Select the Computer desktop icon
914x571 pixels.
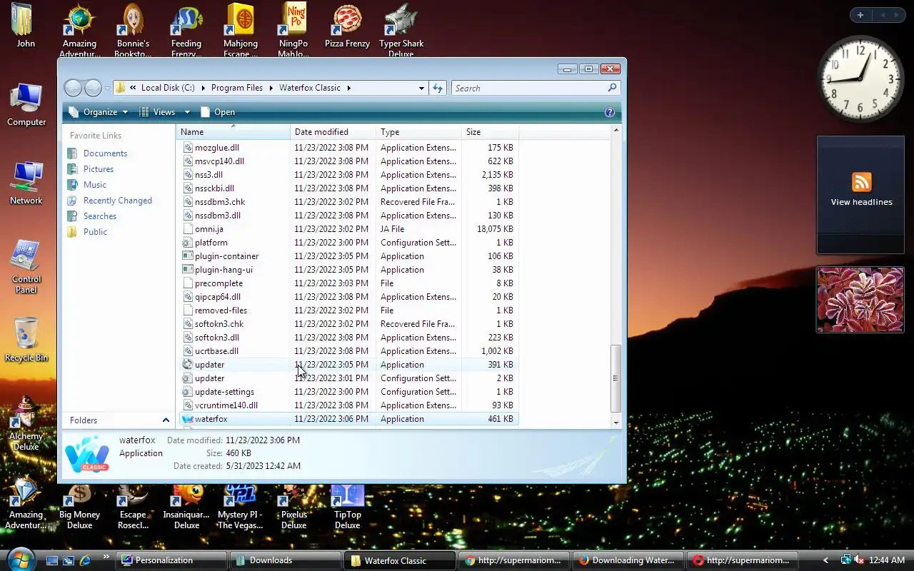coord(26,104)
